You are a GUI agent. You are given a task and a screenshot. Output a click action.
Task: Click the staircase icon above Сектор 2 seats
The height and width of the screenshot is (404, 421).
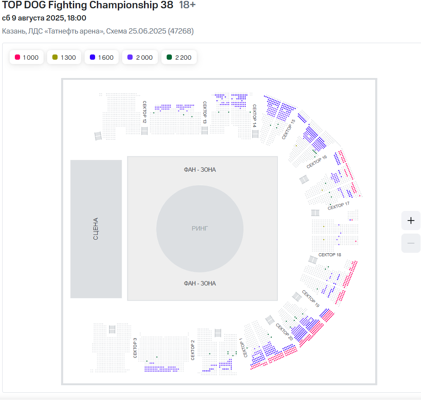point(218,333)
